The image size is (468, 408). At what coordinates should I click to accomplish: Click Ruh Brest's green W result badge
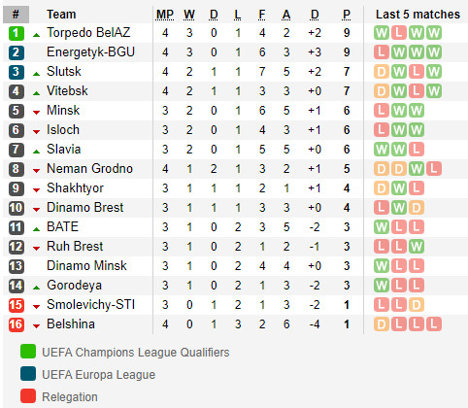[417, 247]
